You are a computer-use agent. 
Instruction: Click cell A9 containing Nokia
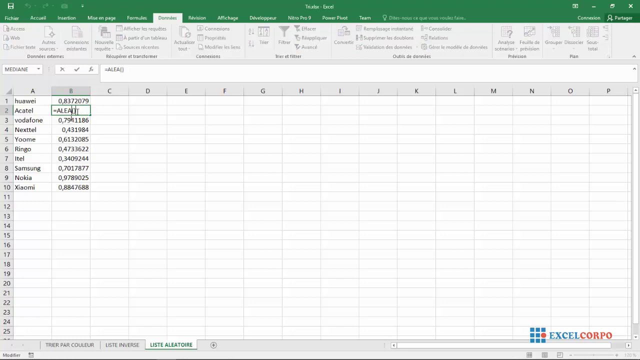[x=32, y=177]
